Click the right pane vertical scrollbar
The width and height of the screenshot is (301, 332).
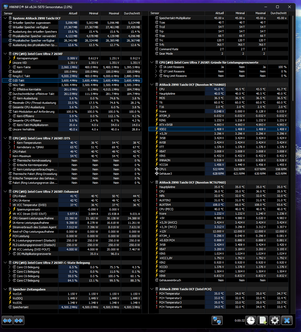click(x=293, y=58)
